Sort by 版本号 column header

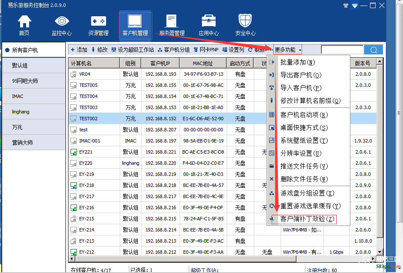coord(363,63)
